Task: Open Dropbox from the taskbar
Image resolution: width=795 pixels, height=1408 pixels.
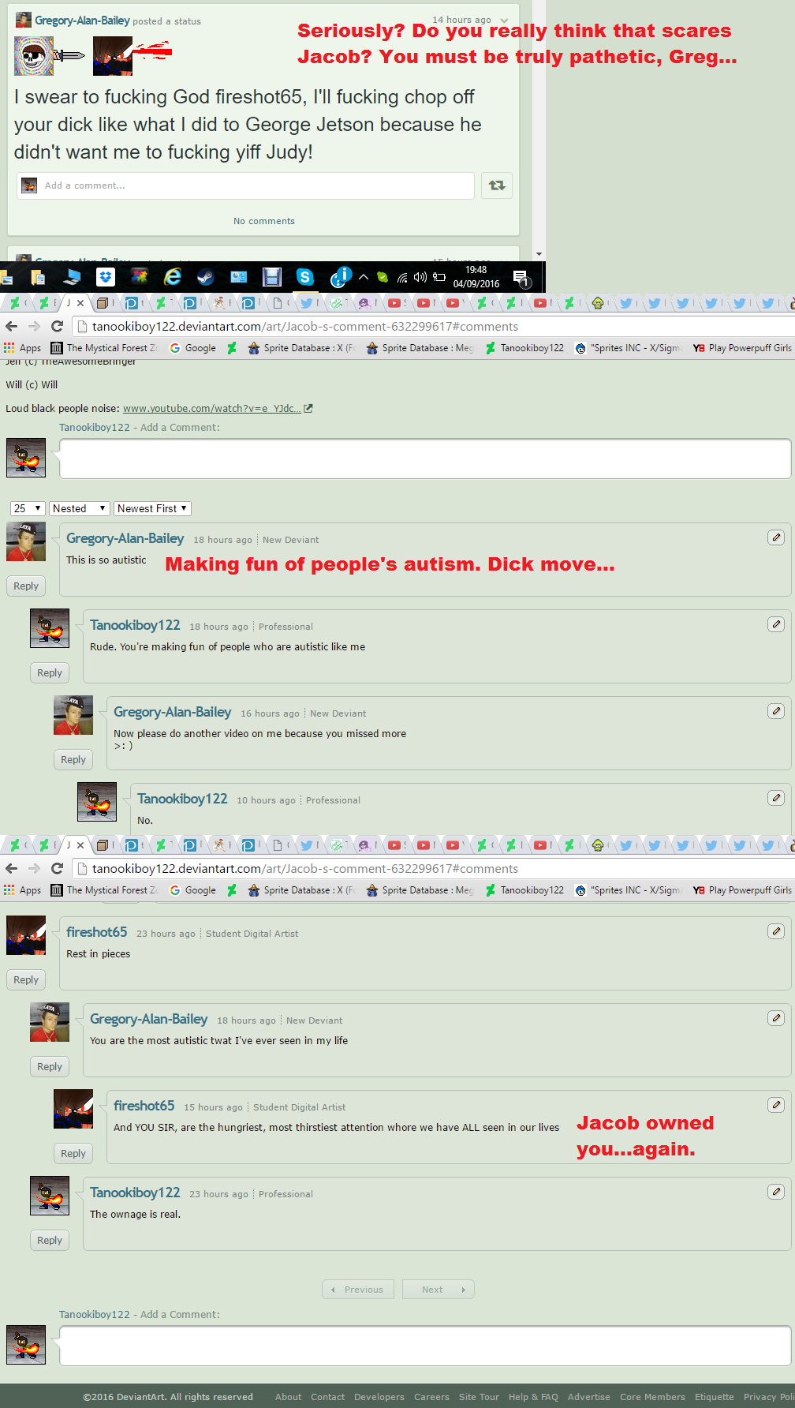Action: (x=106, y=277)
